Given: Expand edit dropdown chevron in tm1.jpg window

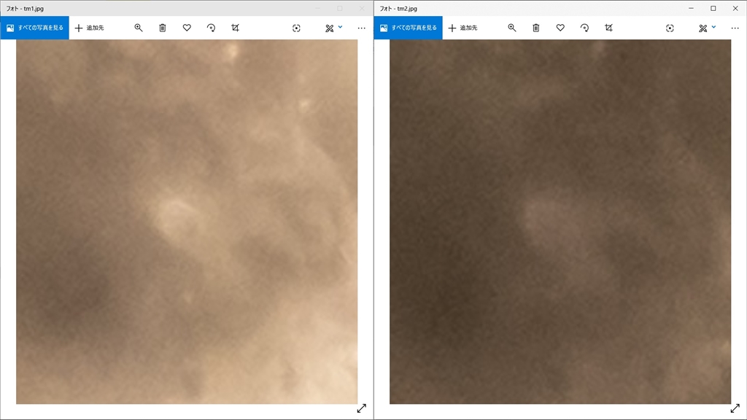Looking at the screenshot, I should [x=340, y=27].
